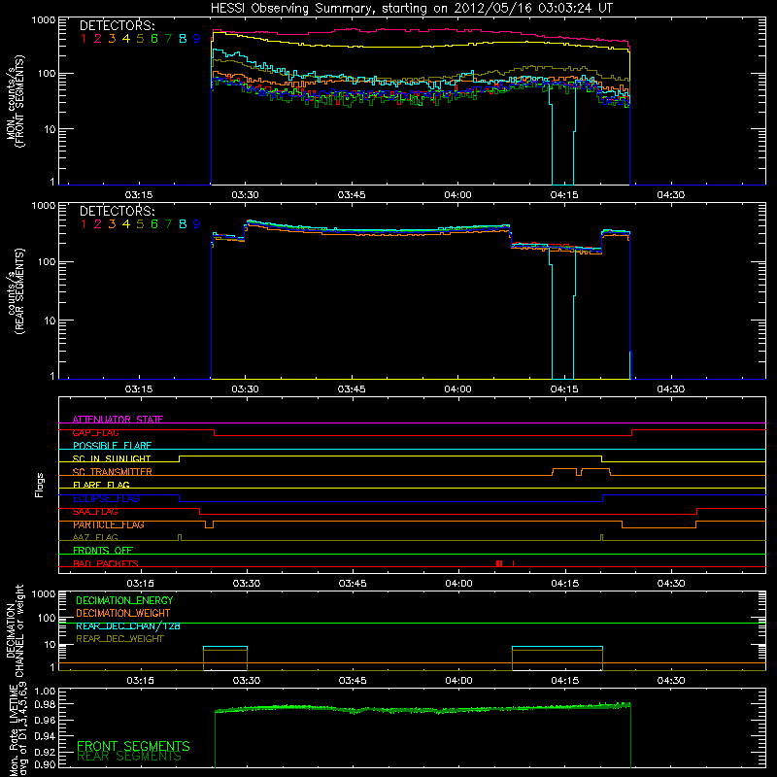This screenshot has height=777, width=777.
Task: Click the 04:00 tick under the decimation plot
Action: coord(458,681)
